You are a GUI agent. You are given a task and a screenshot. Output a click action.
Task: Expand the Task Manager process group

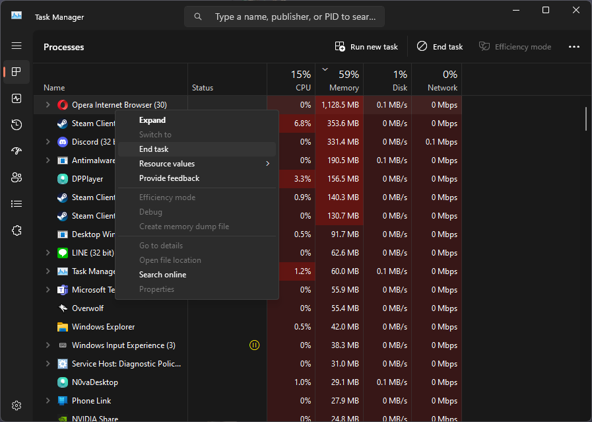pyautogui.click(x=48, y=271)
